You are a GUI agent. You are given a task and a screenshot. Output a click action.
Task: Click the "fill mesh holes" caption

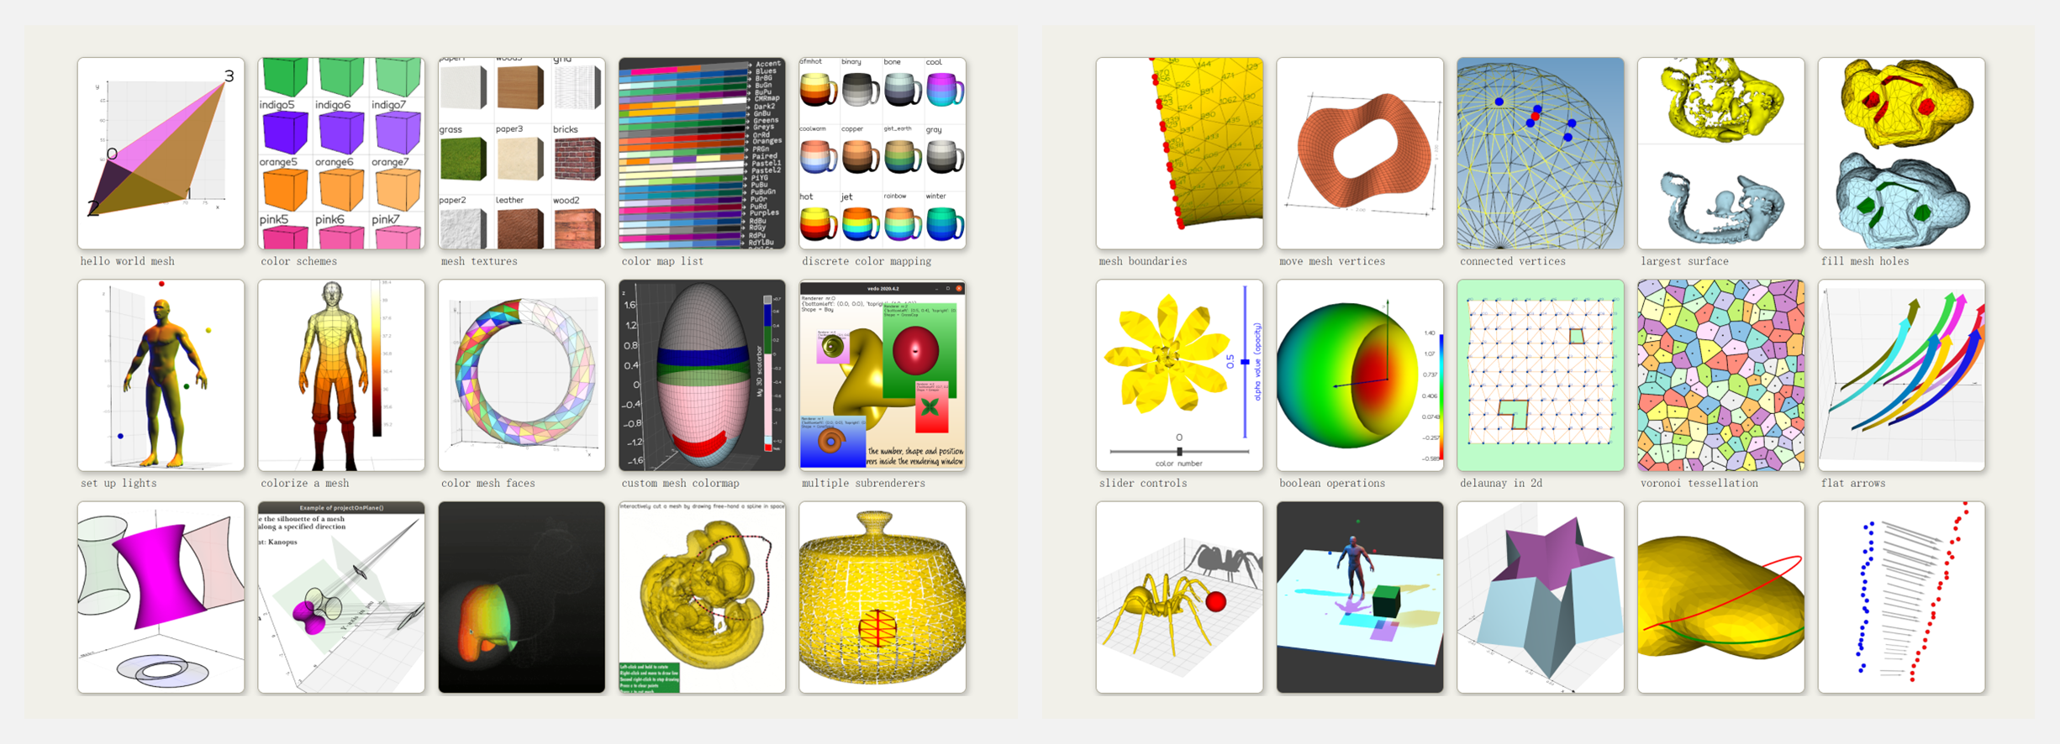point(1865,261)
